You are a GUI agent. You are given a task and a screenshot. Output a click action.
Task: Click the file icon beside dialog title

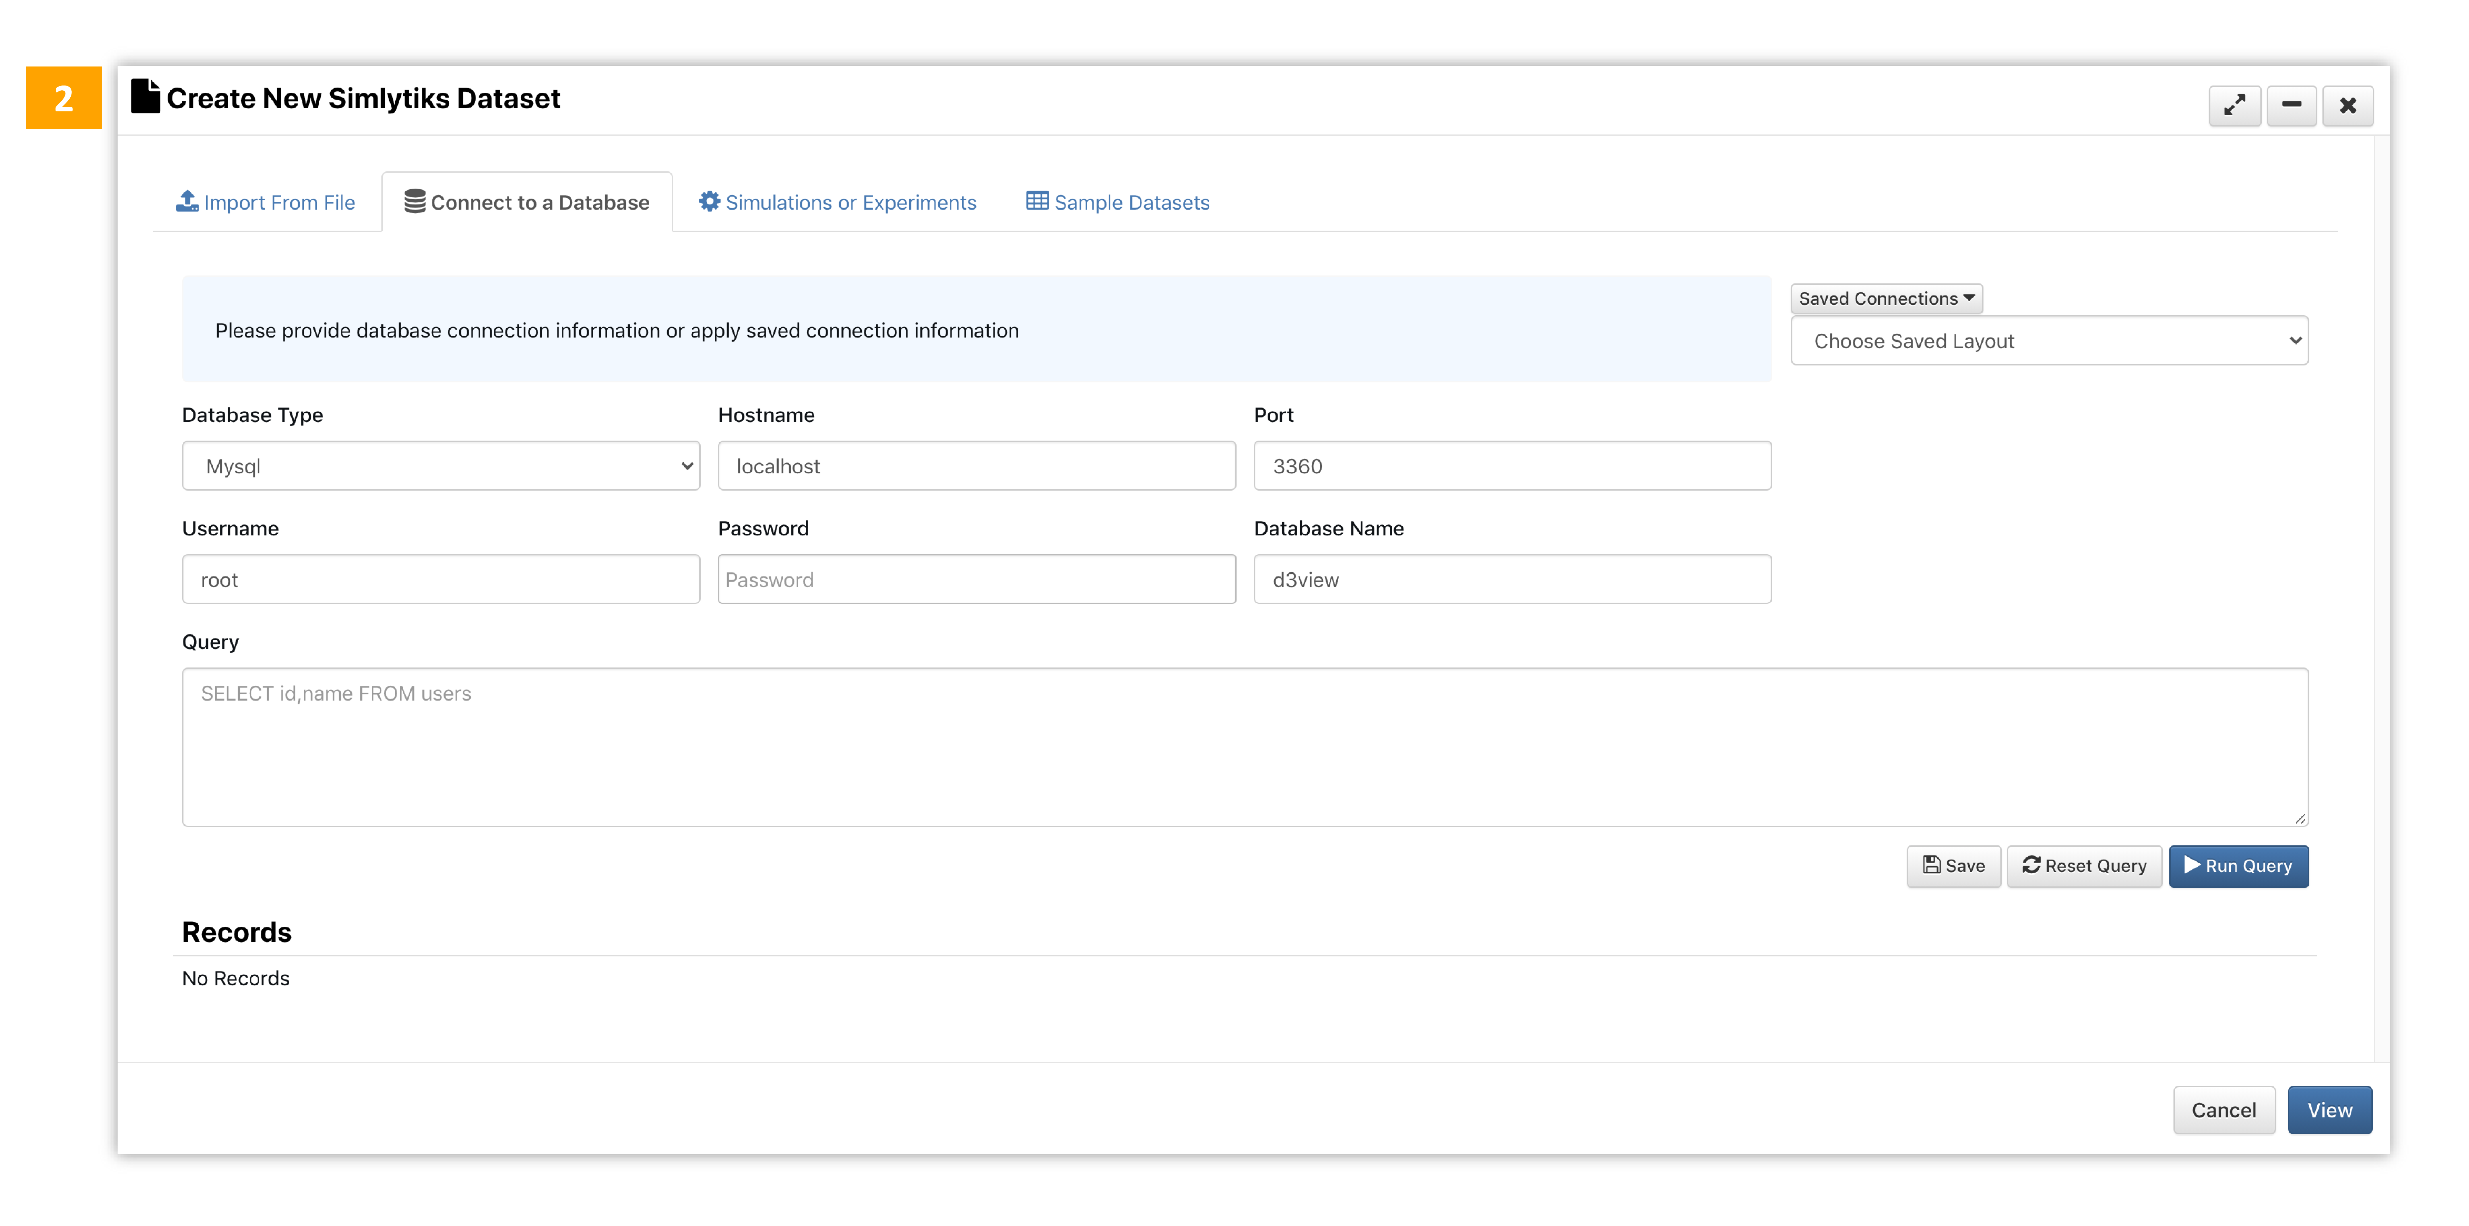(145, 97)
